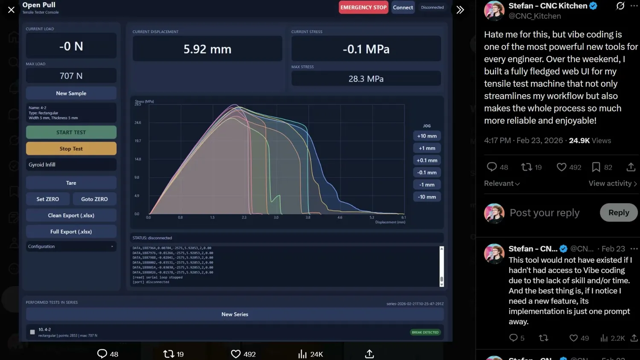
Task: Repost the follow-up tweet about Vibe coding
Action: coord(544,338)
